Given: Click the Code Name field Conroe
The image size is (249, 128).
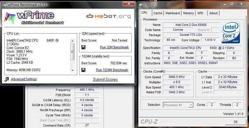Looking at the screenshot, I should [178, 30].
